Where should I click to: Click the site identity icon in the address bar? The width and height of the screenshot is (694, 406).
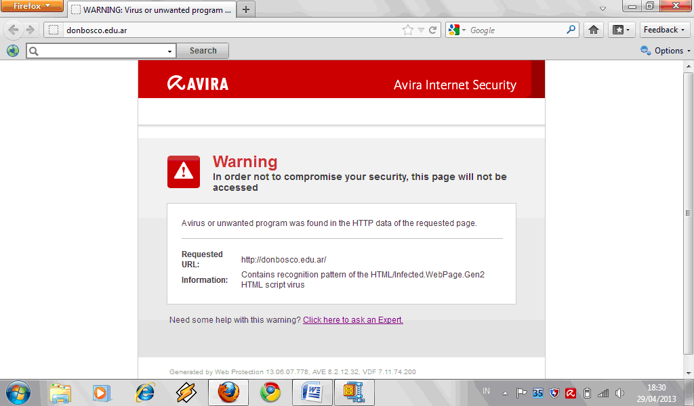pos(54,30)
